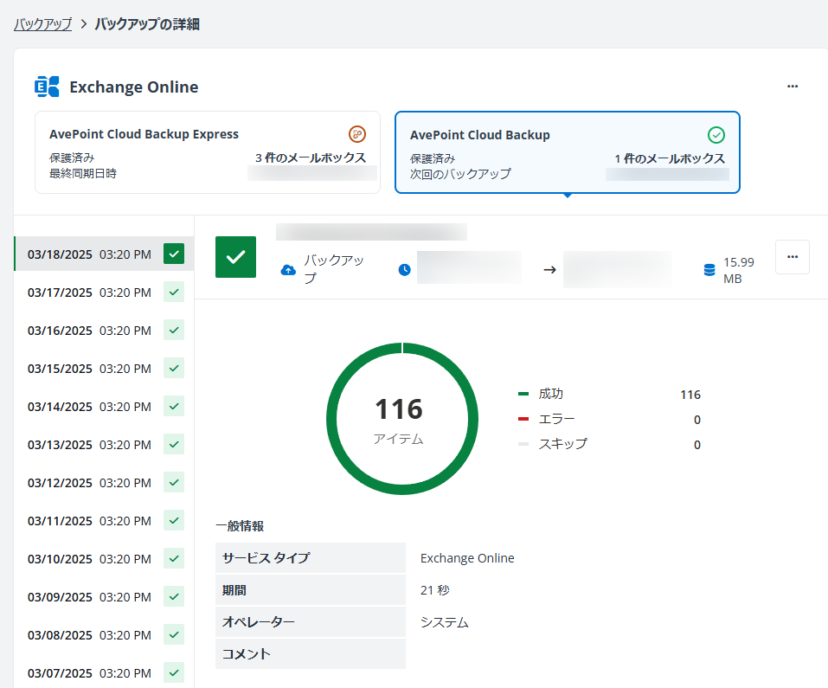828x688 pixels.
Task: Click the 03/14/2025 03:20 PM date text
Action: click(x=89, y=407)
